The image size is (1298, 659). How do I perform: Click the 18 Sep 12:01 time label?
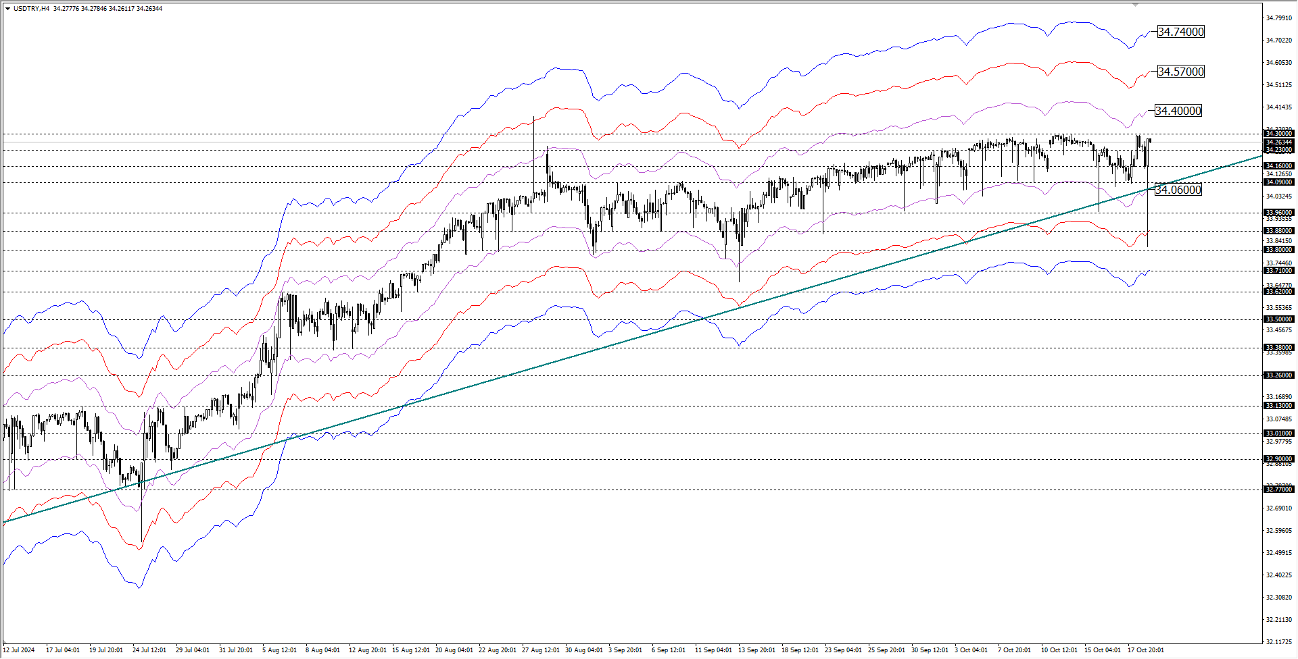pyautogui.click(x=800, y=650)
